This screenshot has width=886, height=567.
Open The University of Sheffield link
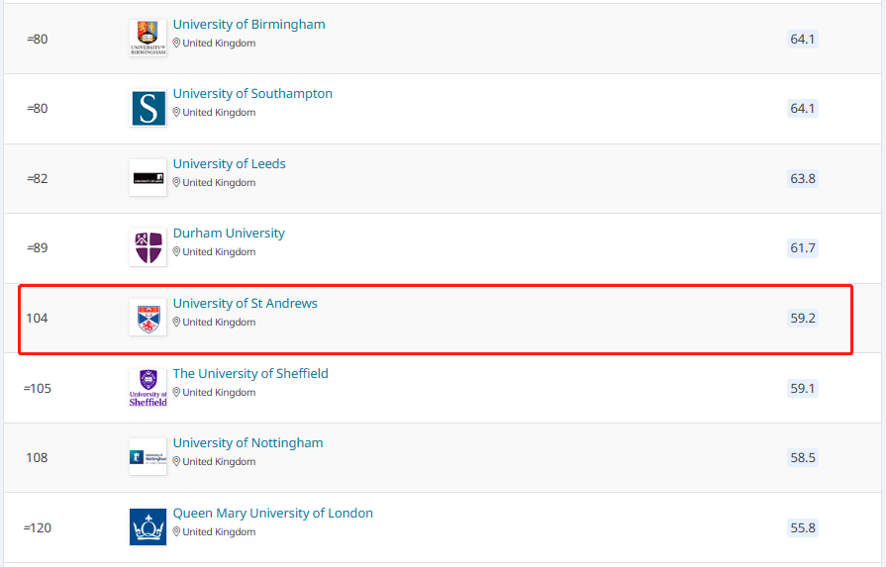[x=250, y=374]
